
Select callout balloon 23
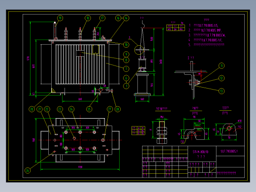pyautogui.click(x=60, y=109)
